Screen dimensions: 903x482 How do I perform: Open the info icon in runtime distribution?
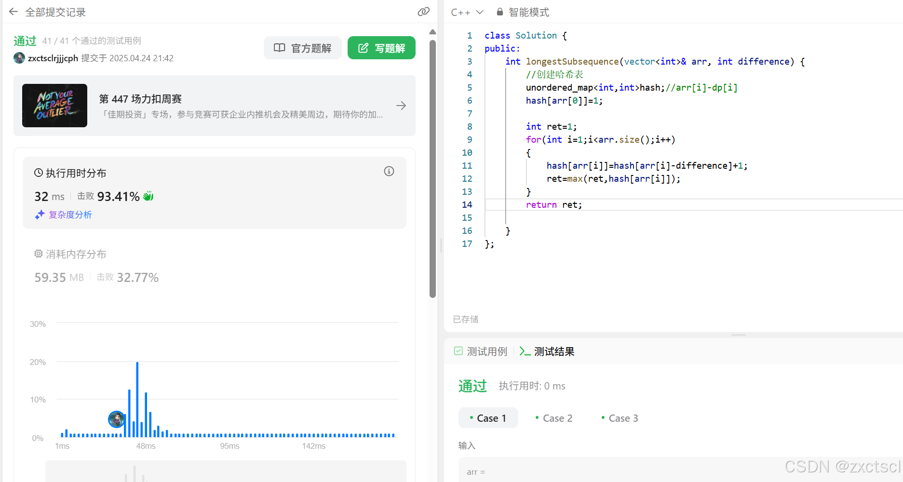tap(389, 171)
